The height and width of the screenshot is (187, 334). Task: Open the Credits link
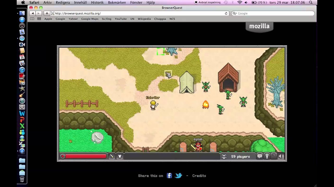[x=199, y=176]
